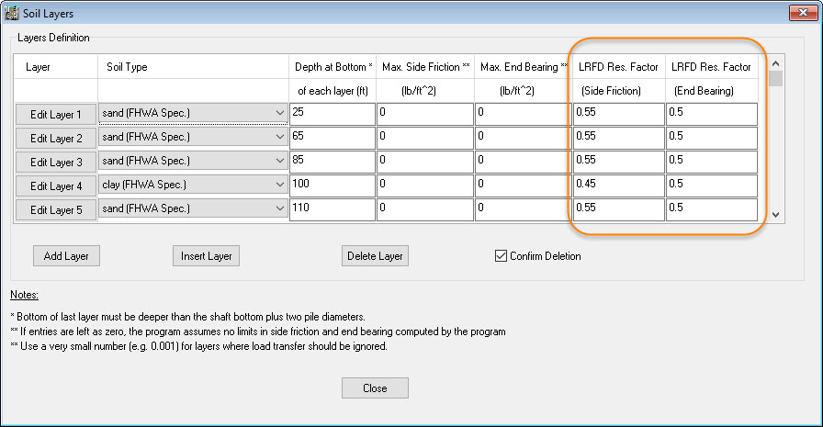The height and width of the screenshot is (427, 823).
Task: Select Layer 4 side friction LRFD factor field
Action: click(x=618, y=185)
